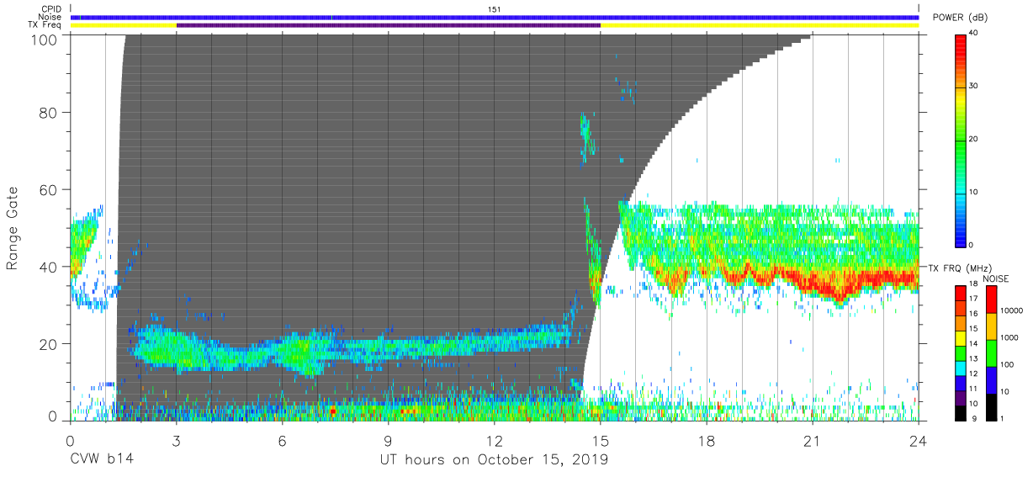This screenshot has width=1033, height=477.
Task: Click the 'UT hours on October 15, 2019' title
Action: [493, 461]
